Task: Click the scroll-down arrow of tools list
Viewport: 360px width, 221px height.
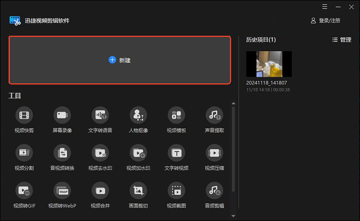Action: coord(233,216)
